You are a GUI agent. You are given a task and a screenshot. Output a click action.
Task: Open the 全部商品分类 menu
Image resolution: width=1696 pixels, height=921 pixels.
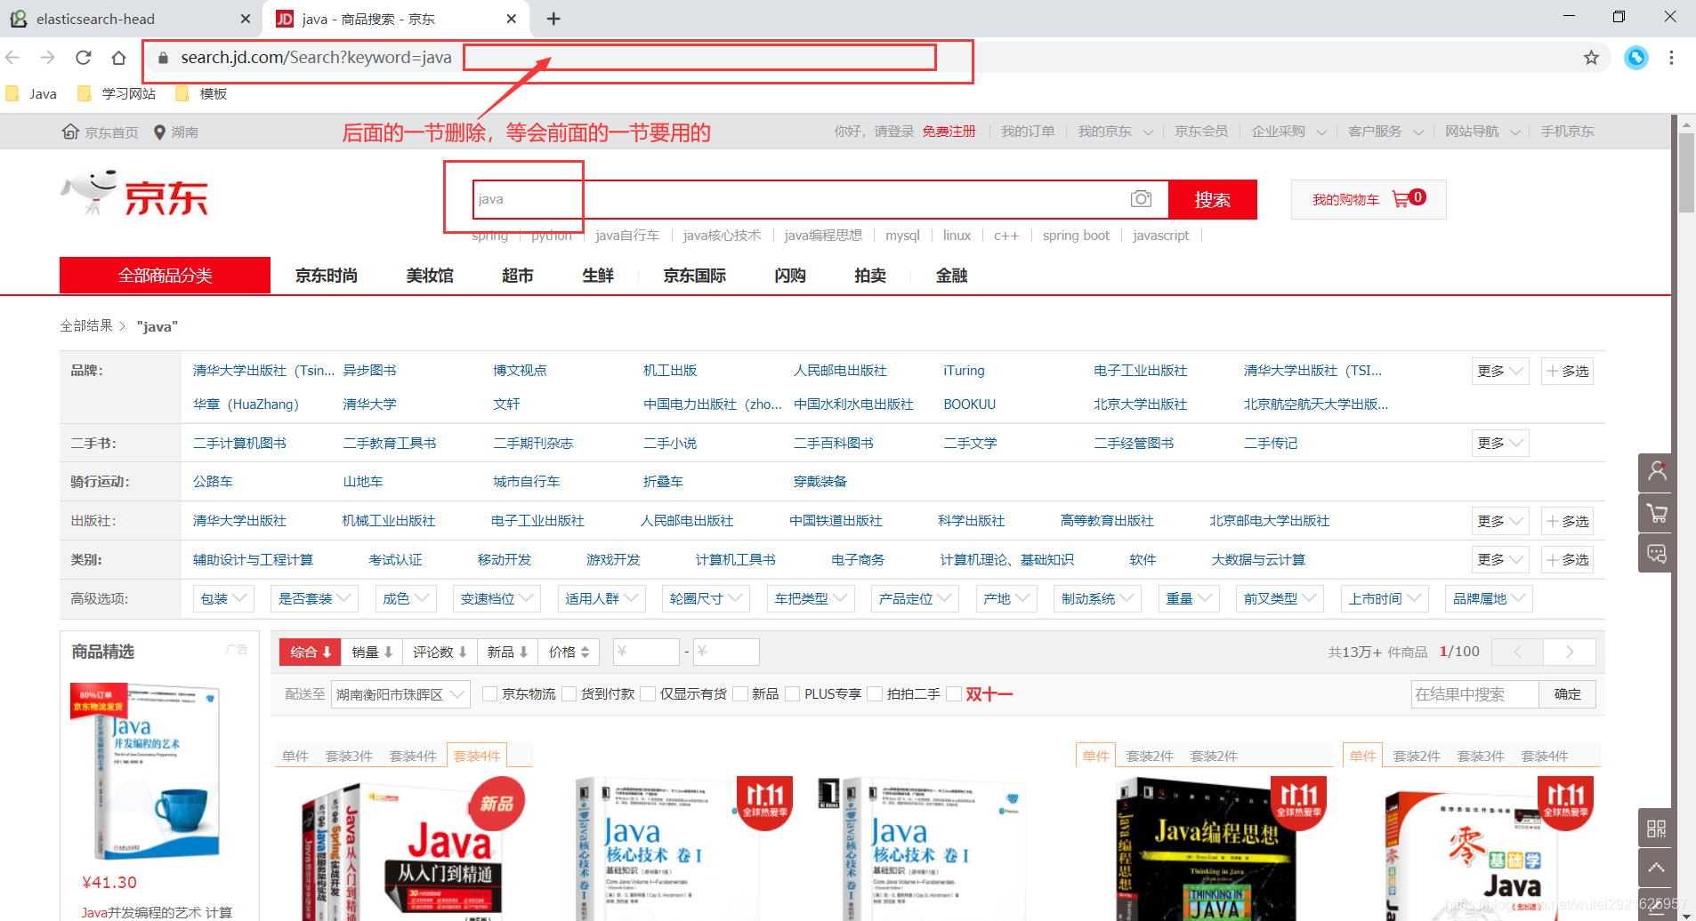165,276
